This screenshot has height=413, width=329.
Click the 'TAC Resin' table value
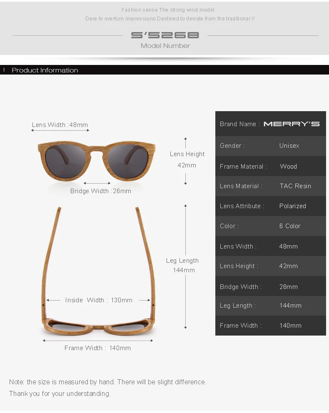pos(295,186)
